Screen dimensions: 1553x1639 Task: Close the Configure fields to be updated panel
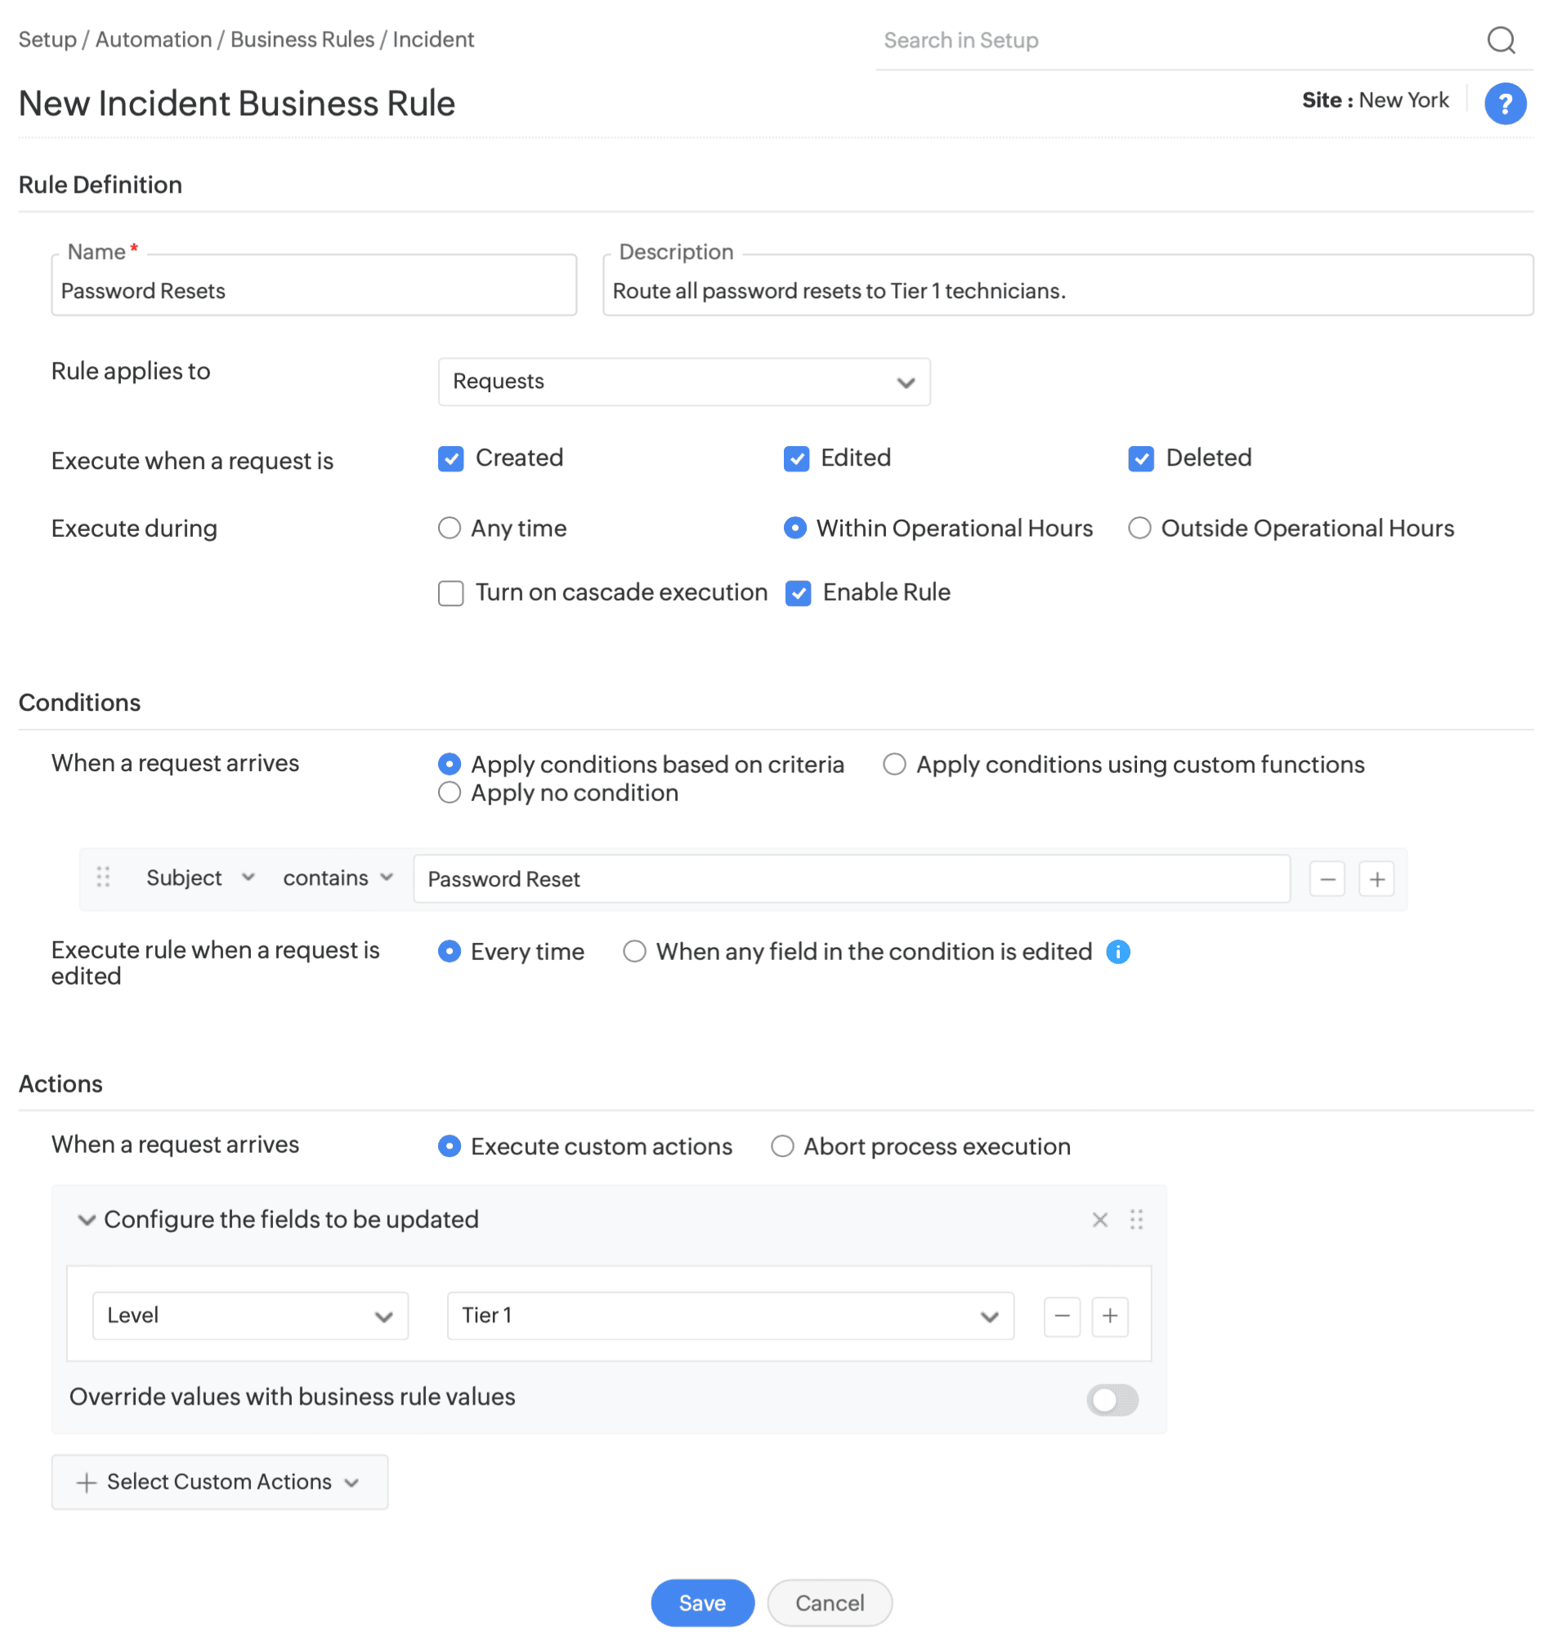click(1099, 1220)
